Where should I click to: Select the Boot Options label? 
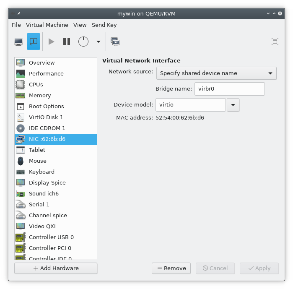coord(47,107)
